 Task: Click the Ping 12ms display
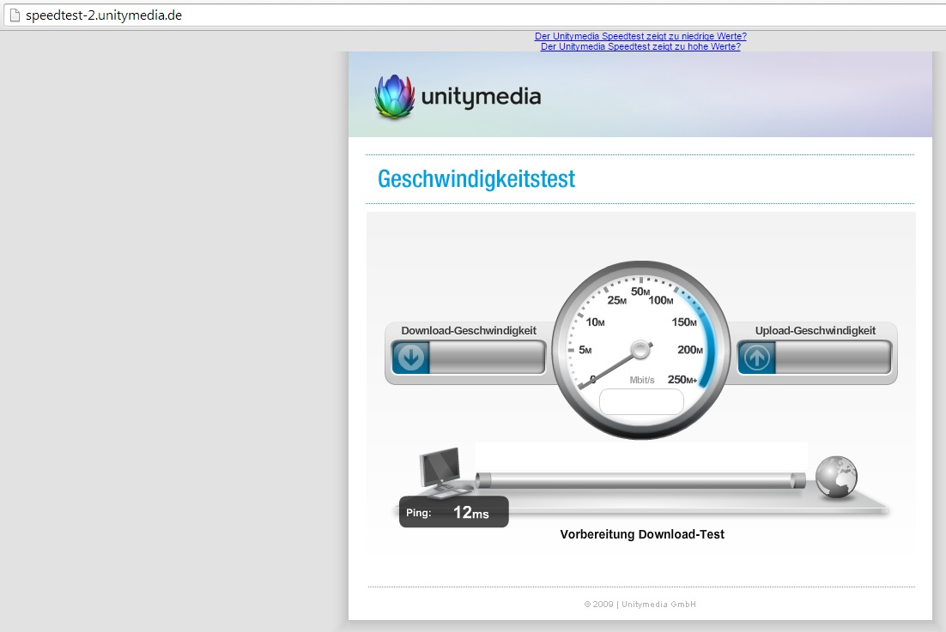coord(454,512)
